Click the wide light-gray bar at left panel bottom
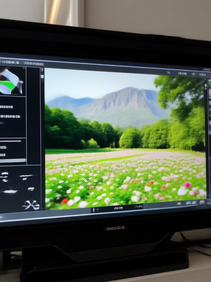 pyautogui.click(x=13, y=161)
